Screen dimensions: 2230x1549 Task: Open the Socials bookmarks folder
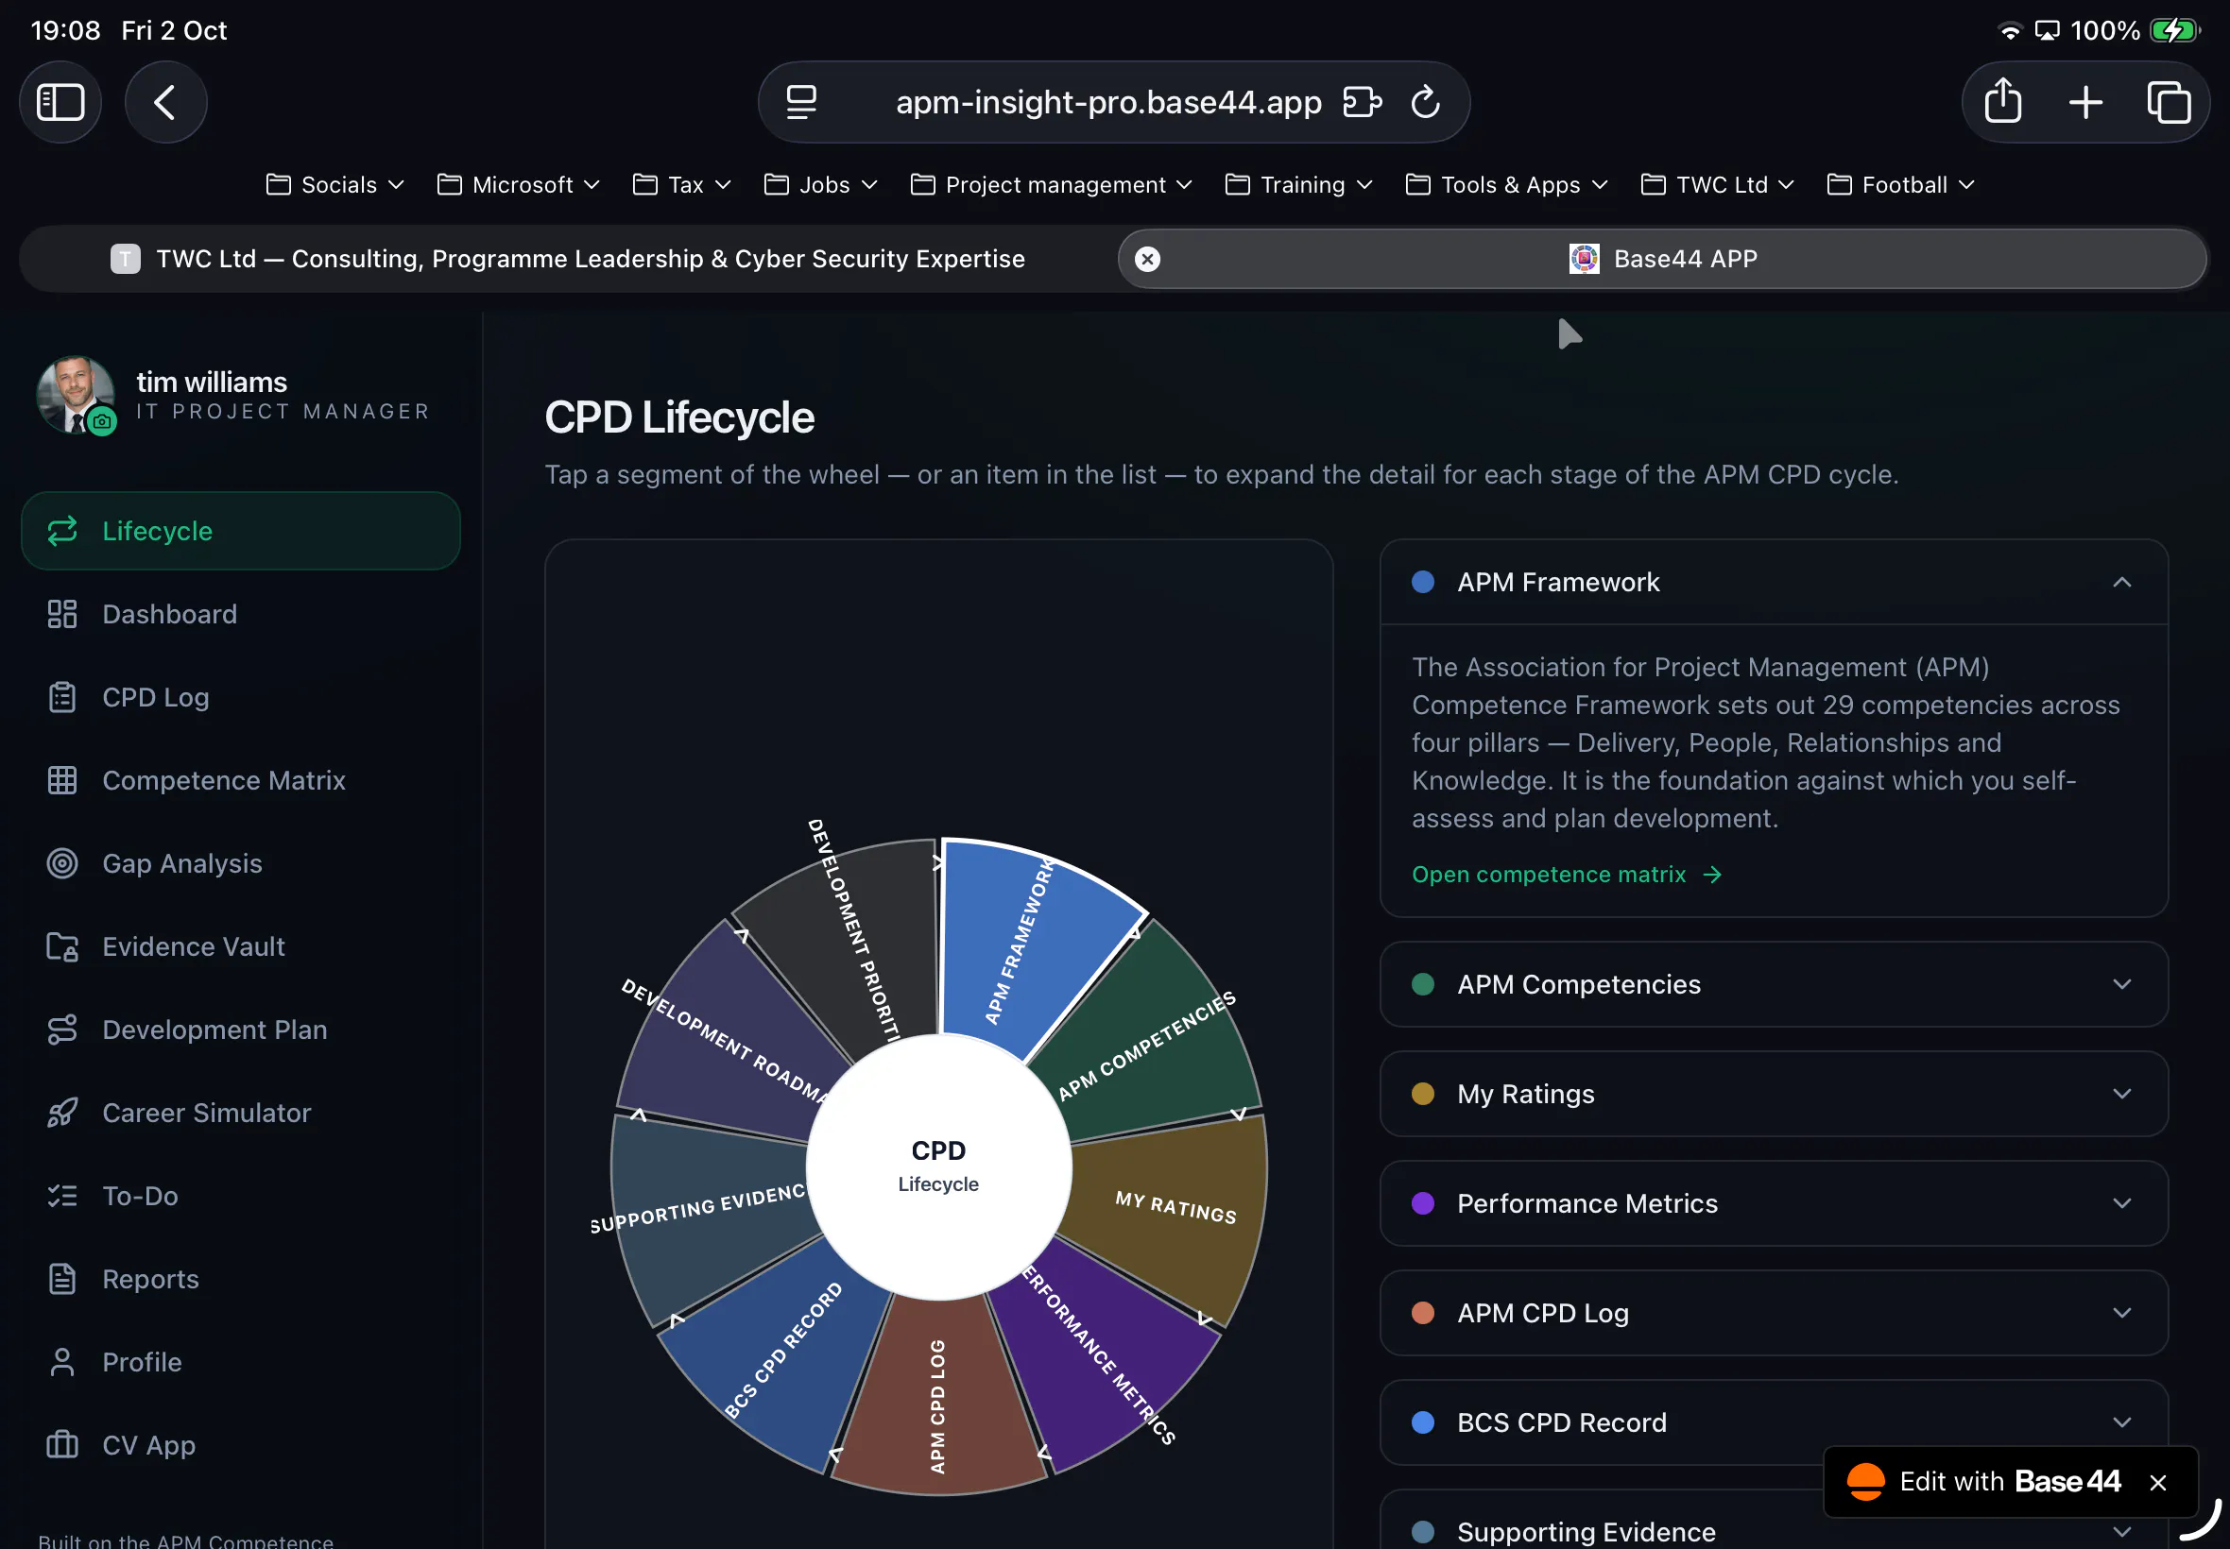[334, 184]
